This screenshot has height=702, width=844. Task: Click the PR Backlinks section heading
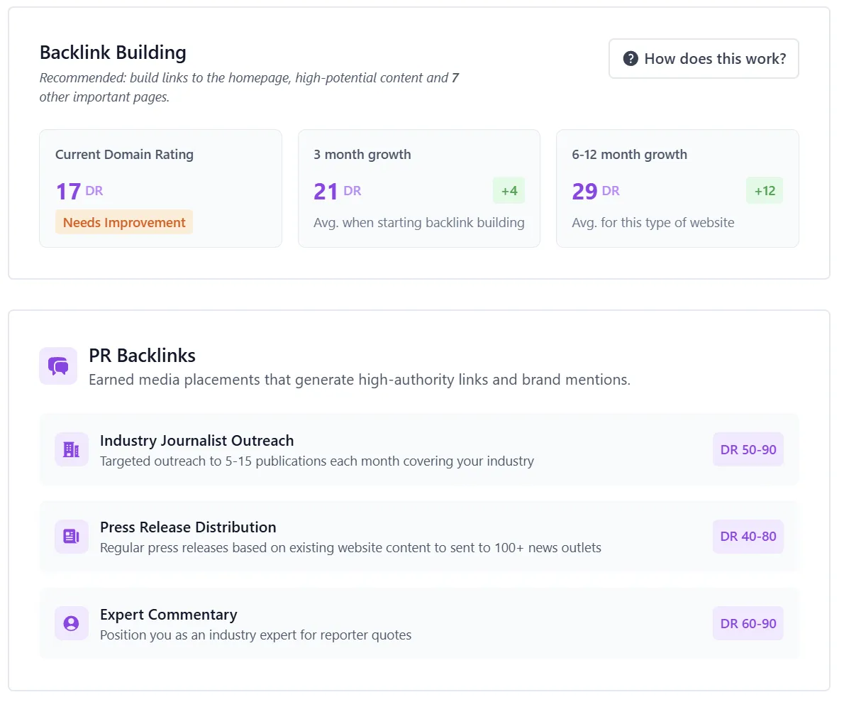point(142,356)
